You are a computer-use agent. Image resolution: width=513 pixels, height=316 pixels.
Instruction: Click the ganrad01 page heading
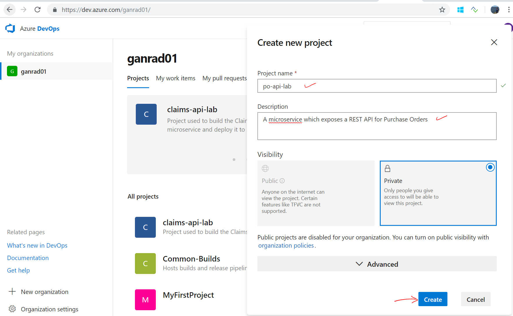[152, 59]
